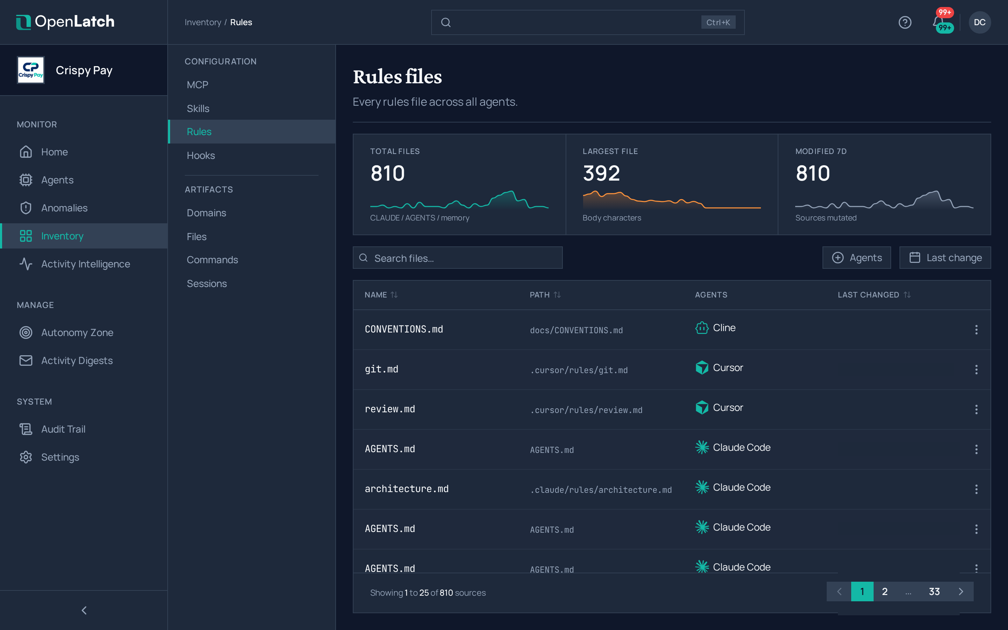The image size is (1008, 630).
Task: Open Autonomy Zone
Action: [84, 332]
